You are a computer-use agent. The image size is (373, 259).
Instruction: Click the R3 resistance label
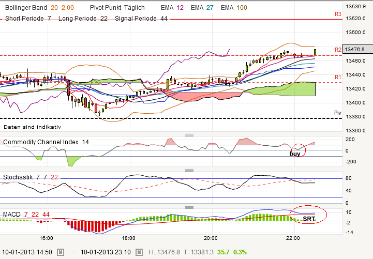338,14
